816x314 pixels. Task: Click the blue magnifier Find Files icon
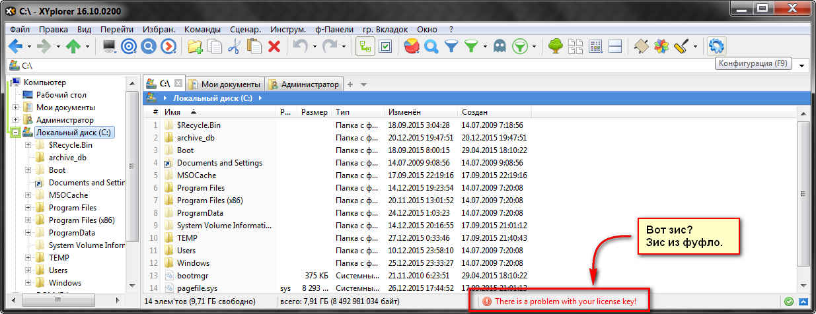coord(431,46)
